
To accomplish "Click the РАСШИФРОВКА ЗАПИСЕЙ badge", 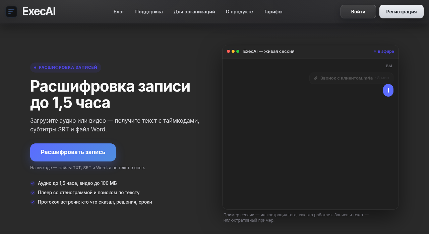I will (x=66, y=68).
